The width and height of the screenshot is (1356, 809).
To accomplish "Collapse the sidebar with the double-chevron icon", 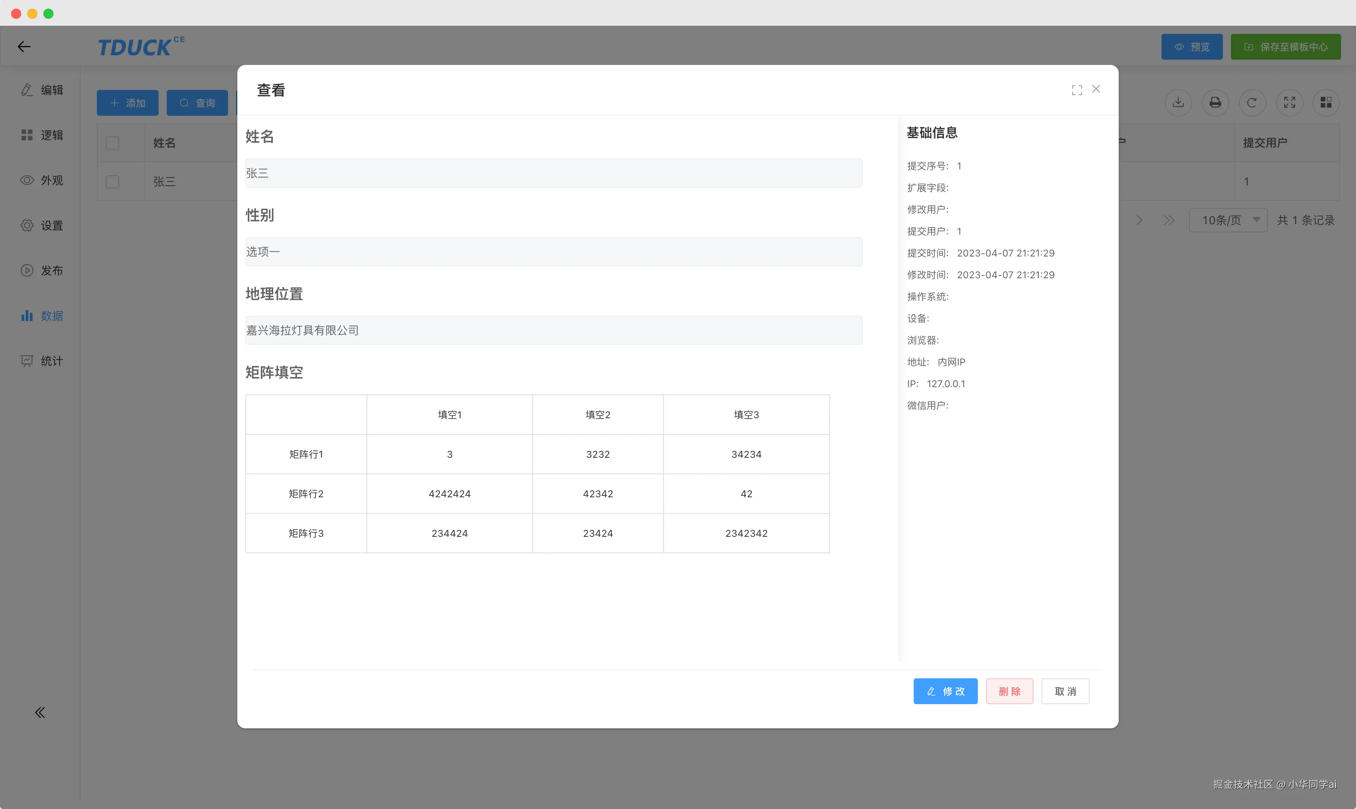I will 40,712.
